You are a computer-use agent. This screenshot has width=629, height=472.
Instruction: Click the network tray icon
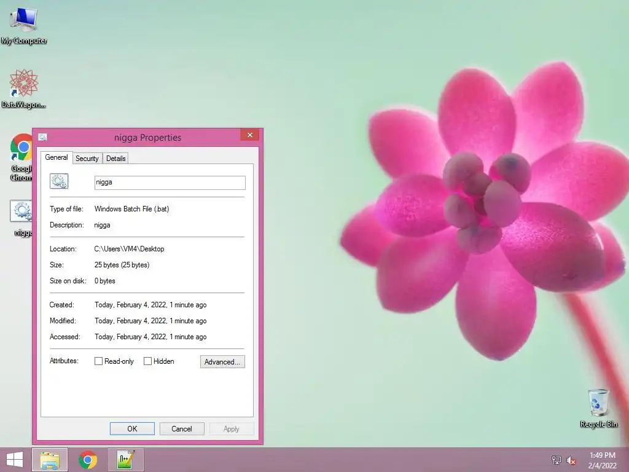point(556,460)
